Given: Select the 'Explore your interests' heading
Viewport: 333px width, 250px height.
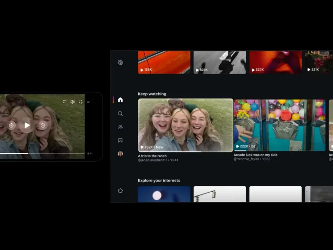Looking at the screenshot, I should point(159,181).
